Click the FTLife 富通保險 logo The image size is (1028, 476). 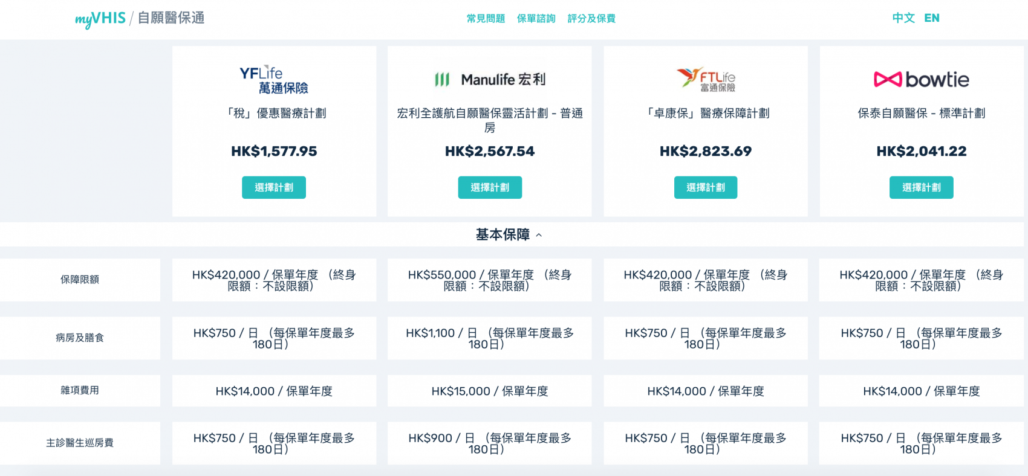coord(706,80)
